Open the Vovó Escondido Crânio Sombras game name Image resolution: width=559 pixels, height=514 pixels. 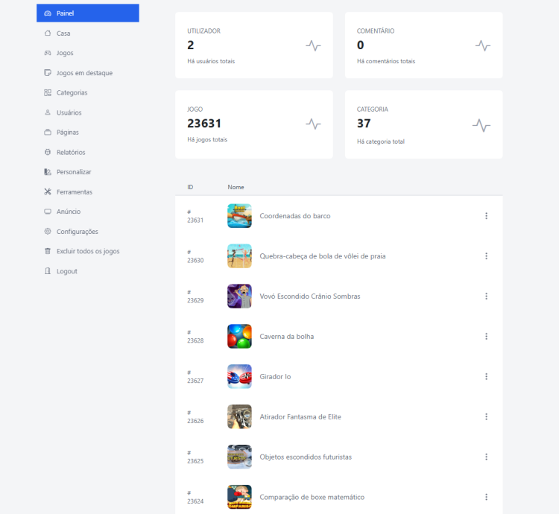[x=309, y=296]
